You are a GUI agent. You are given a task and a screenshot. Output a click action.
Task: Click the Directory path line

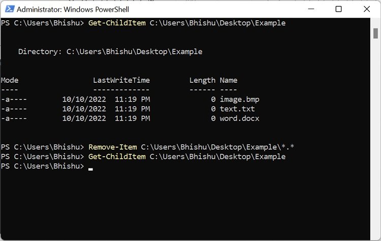point(110,51)
